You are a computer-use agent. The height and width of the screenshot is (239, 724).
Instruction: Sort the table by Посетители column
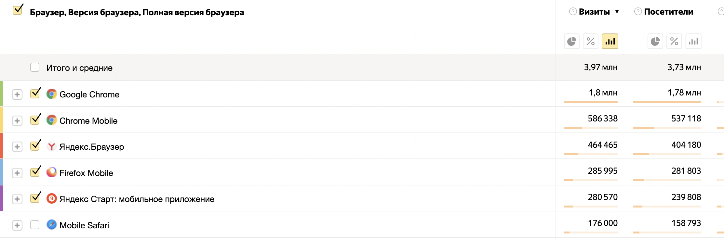[668, 12]
